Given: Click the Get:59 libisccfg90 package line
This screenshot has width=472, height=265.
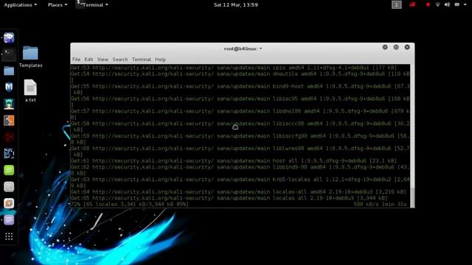Looking at the screenshot, I should point(240,139).
